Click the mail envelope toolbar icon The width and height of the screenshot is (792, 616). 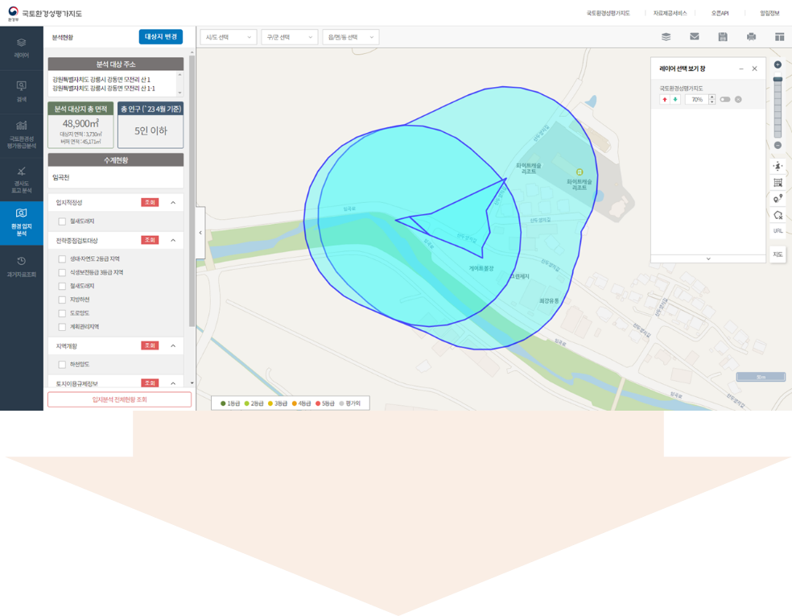point(694,37)
